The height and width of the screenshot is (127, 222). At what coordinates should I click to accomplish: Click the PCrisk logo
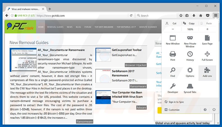pos(20,27)
